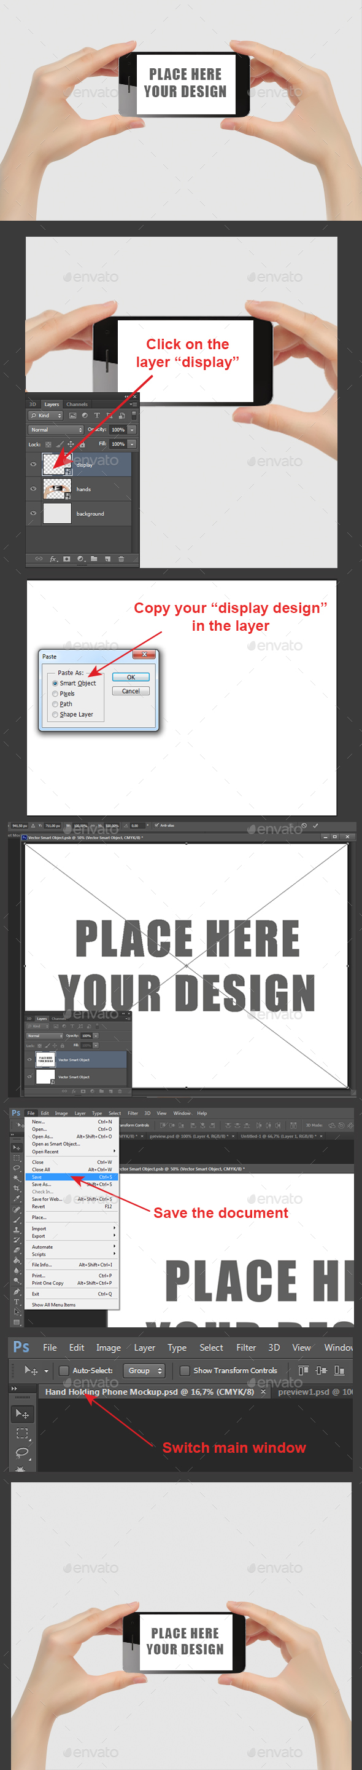This screenshot has width=362, height=1770.
Task: Toggle visibility of the display layer
Action: point(33,464)
